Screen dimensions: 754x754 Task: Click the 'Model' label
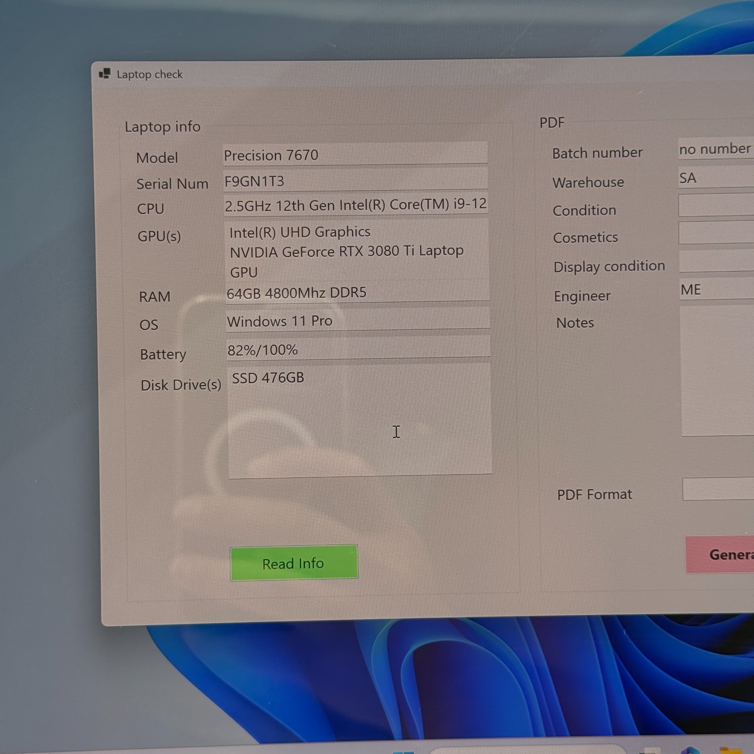coord(157,157)
